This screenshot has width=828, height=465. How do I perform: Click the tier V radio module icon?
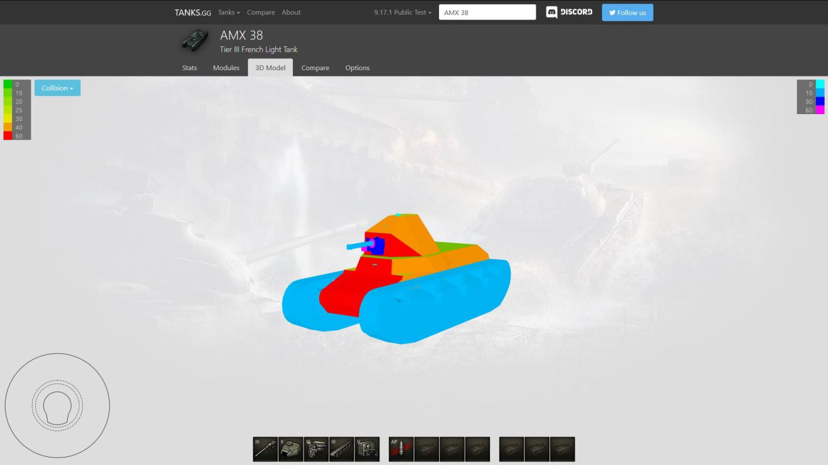click(x=367, y=449)
